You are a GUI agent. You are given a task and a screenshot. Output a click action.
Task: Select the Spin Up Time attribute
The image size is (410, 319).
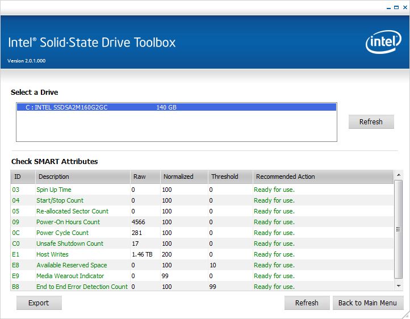202,190
